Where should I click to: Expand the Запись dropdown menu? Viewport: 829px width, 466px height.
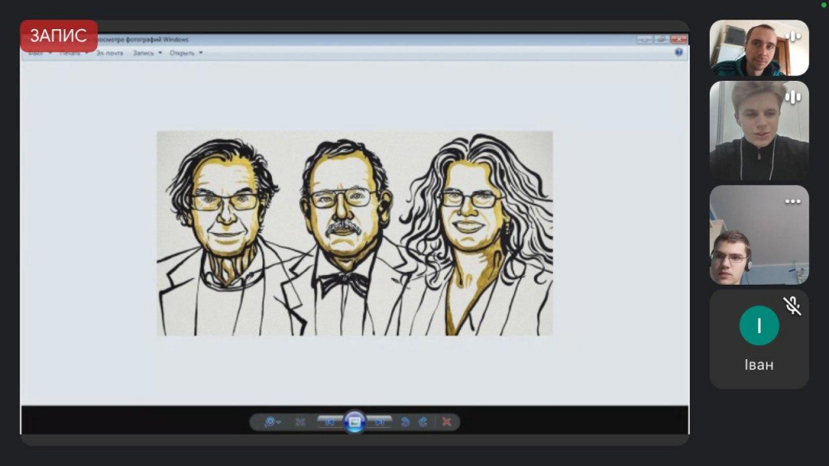click(147, 53)
